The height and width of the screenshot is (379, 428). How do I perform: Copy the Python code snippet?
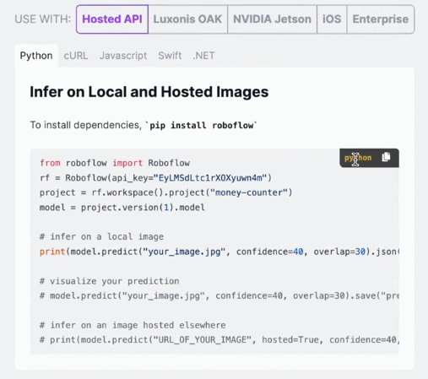point(386,157)
